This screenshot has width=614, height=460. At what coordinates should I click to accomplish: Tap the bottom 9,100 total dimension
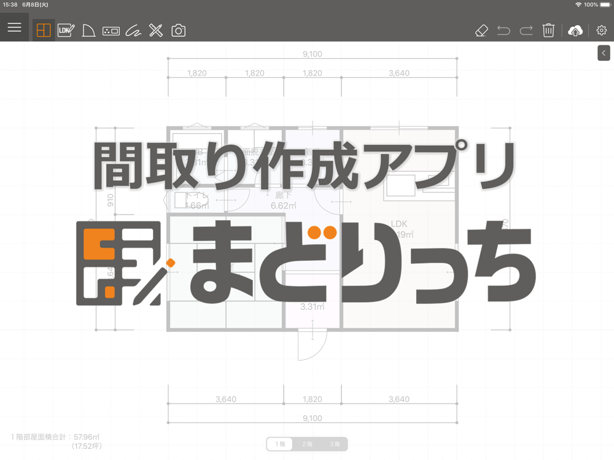click(312, 418)
